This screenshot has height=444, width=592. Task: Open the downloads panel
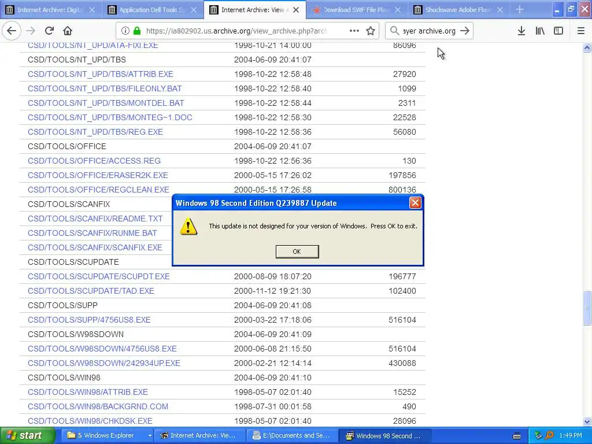pos(521,31)
